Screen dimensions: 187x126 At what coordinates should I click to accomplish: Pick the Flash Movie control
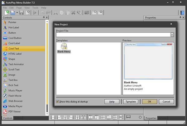[x=23, y=96]
